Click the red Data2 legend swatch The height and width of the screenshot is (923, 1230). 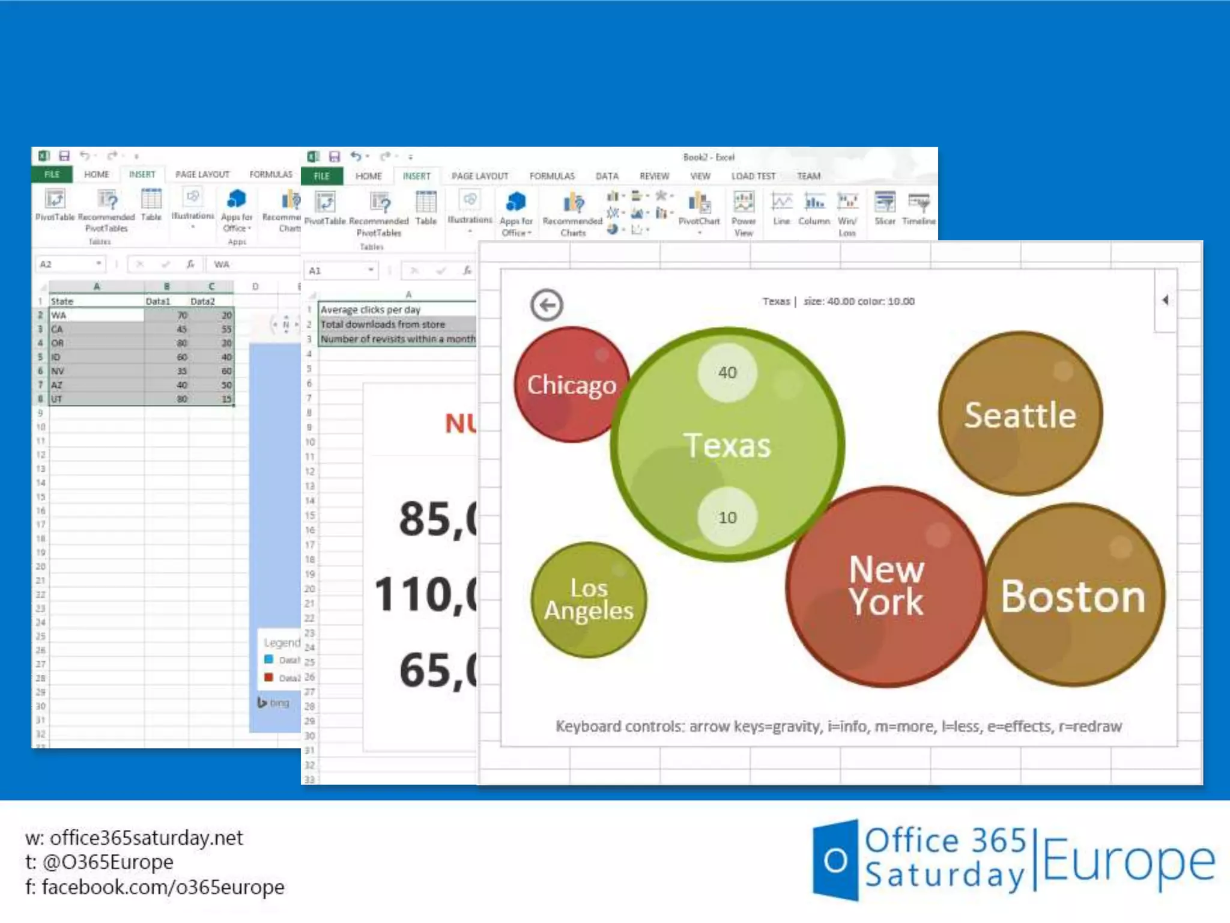click(x=269, y=677)
